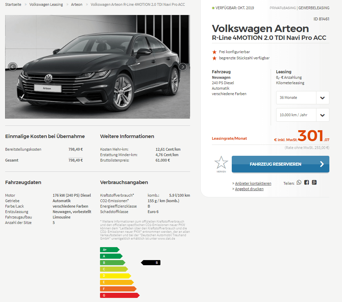Viewport: 342px width, 302px height.
Task: Click the A+ efficiency class bar
Action: tap(110, 250)
